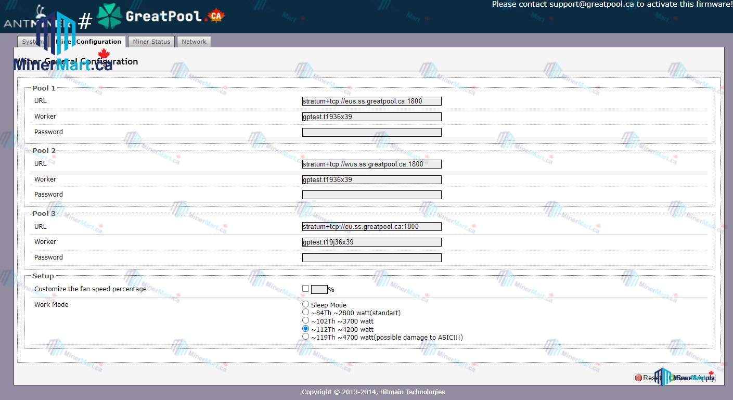Viewport: 733px width, 400px height.
Task: Edit Pool 2 URL field
Action: (x=371, y=164)
